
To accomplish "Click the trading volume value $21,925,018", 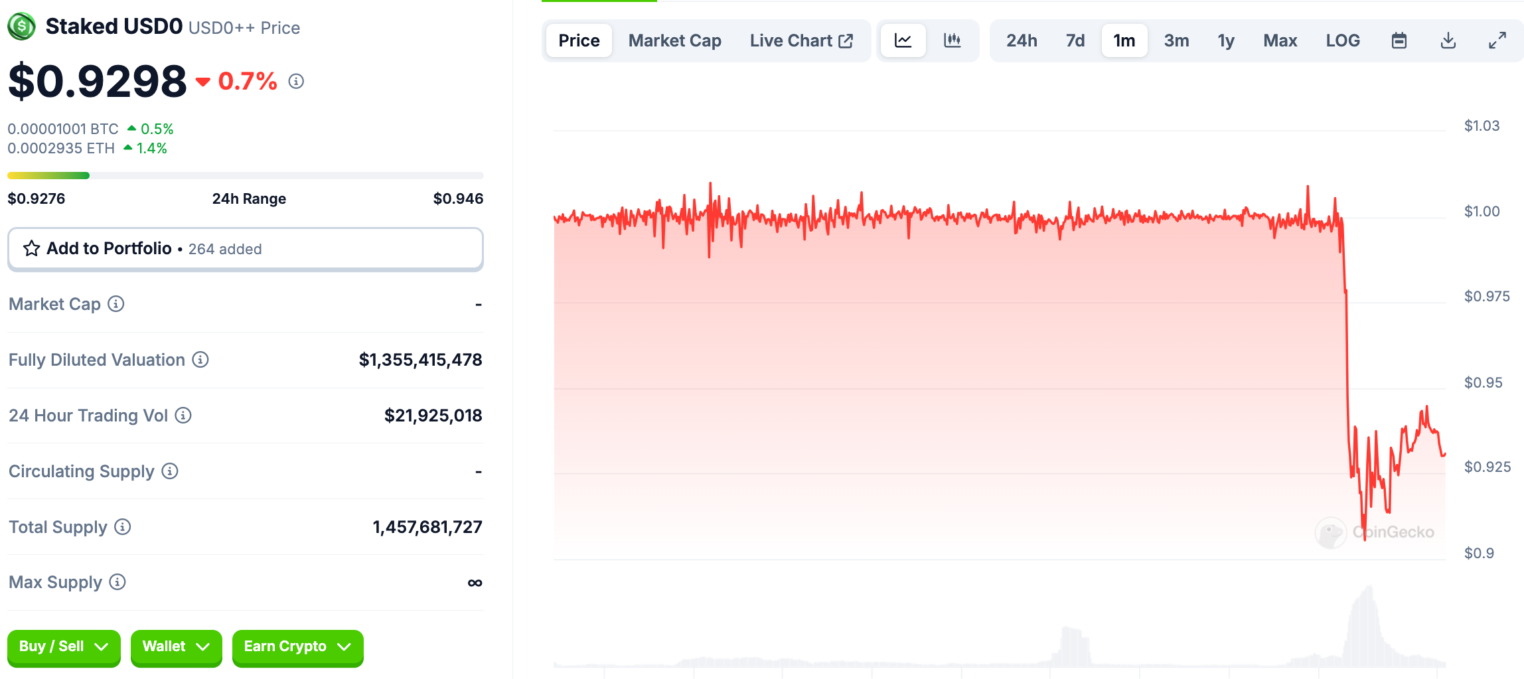I will pyautogui.click(x=433, y=415).
